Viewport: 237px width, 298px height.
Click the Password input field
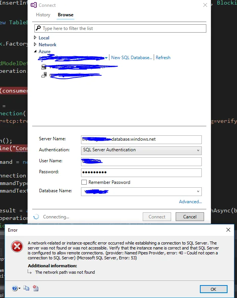point(141,173)
